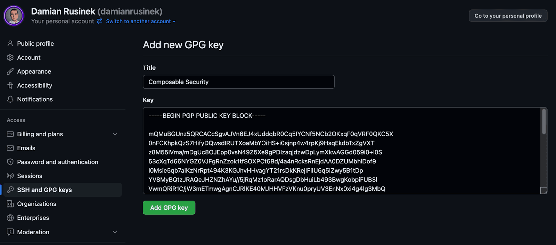
Task: Open the Switch to another account dropdown
Action: (141, 22)
